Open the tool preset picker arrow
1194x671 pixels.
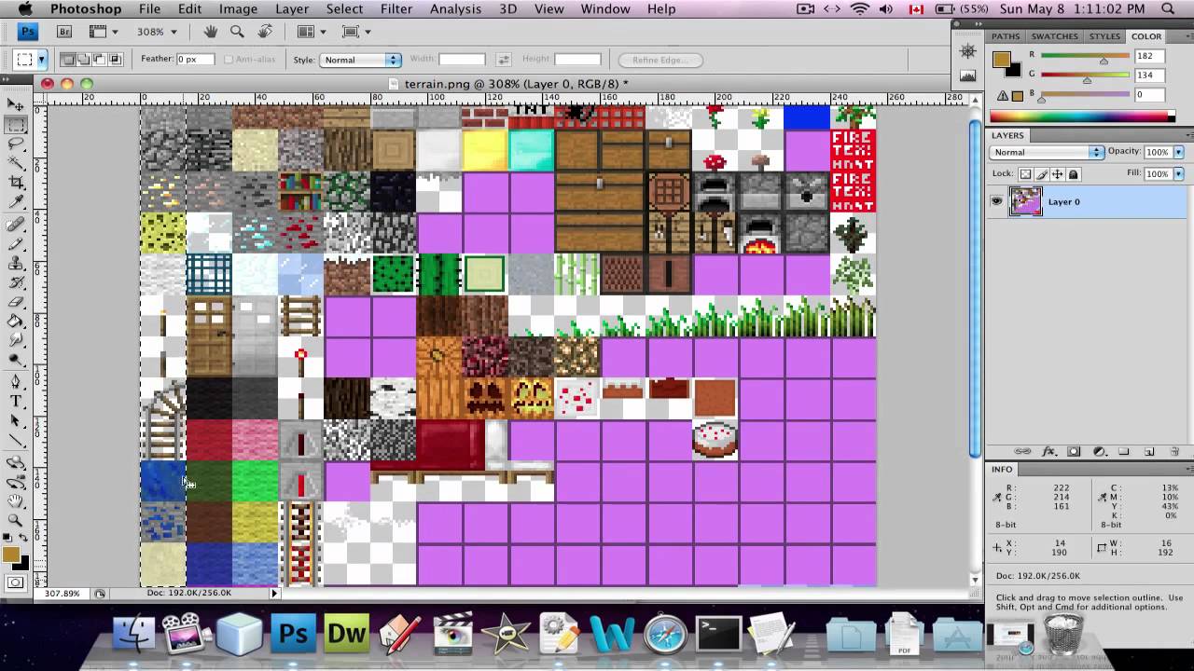click(41, 60)
